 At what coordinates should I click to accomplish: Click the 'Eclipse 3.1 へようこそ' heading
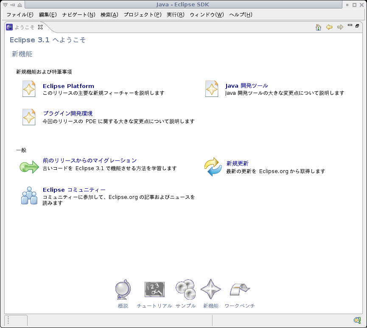48,40
